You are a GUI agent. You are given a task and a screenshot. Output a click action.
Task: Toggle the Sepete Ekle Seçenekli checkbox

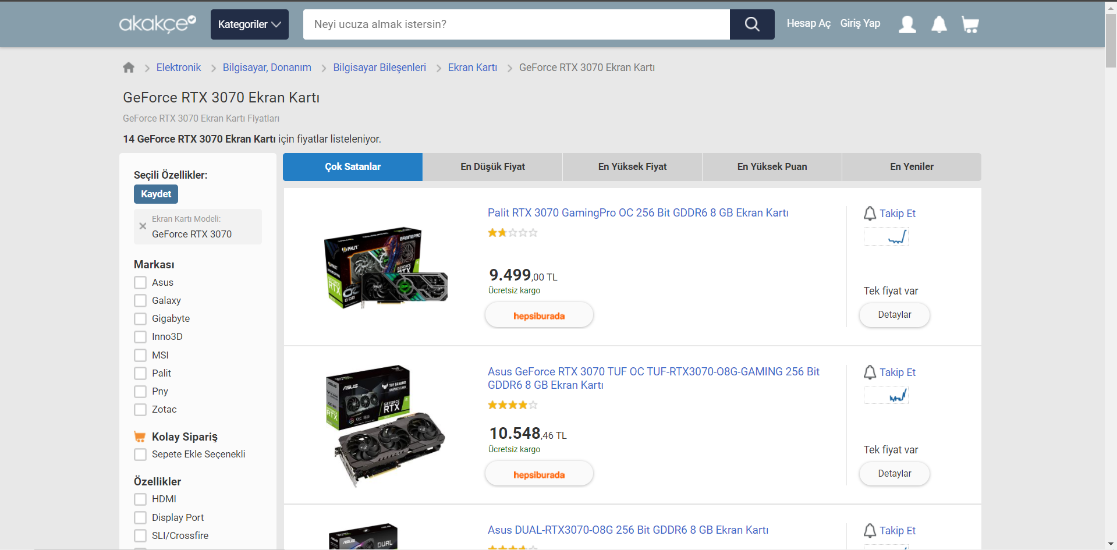click(x=140, y=455)
